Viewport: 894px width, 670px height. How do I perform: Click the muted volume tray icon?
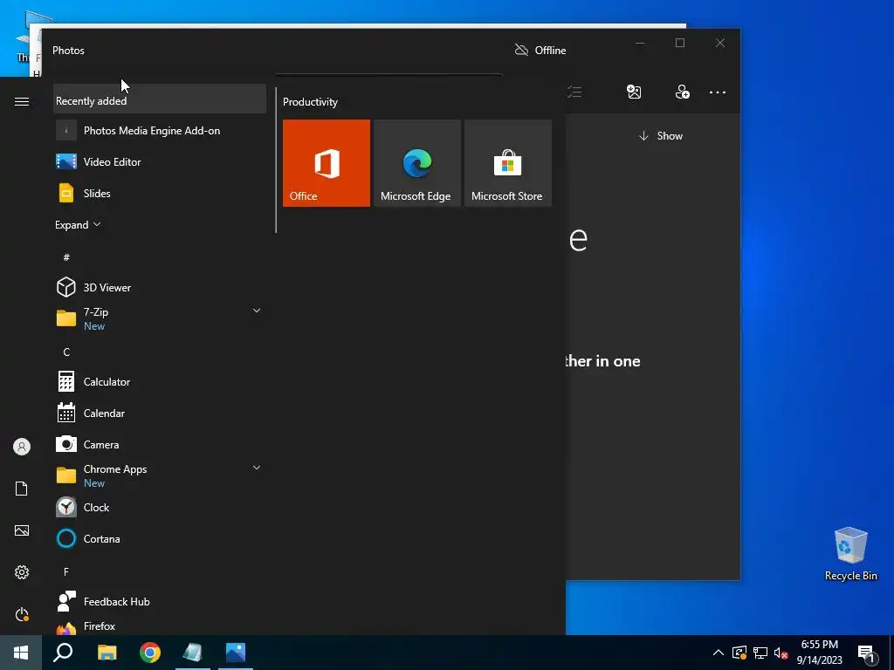[x=781, y=653]
